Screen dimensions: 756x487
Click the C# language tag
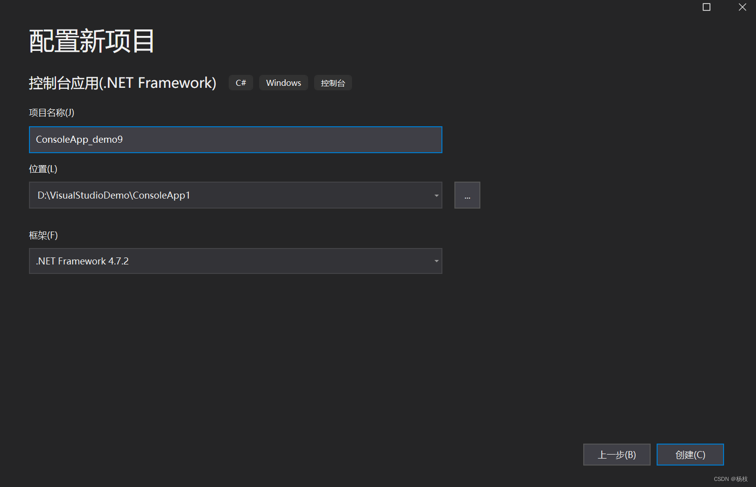[241, 83]
